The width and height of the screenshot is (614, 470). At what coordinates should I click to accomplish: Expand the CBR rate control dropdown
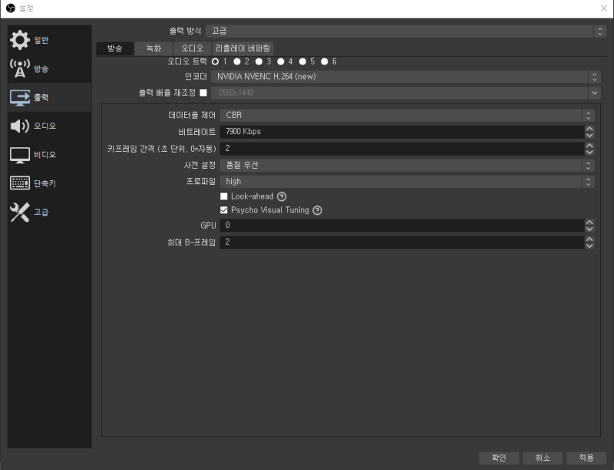pyautogui.click(x=406, y=116)
